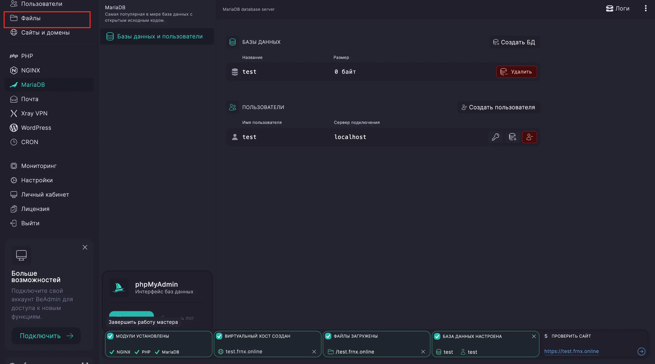Open Настройки gear icon

coord(14,180)
